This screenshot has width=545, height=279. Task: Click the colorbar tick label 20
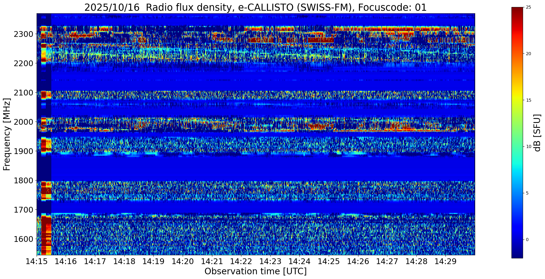(x=529, y=54)
